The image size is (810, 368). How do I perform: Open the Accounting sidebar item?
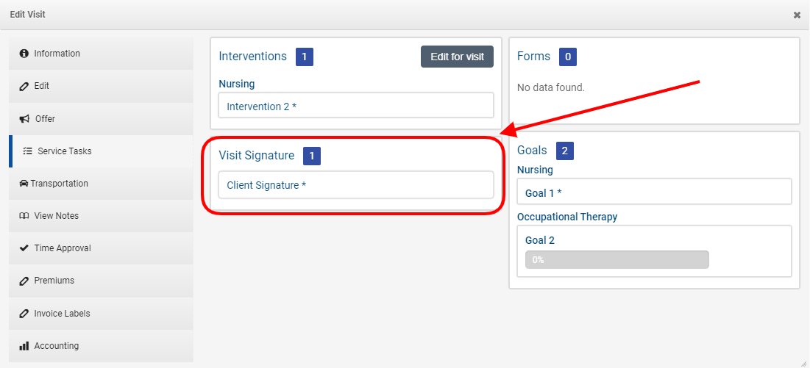(x=101, y=346)
